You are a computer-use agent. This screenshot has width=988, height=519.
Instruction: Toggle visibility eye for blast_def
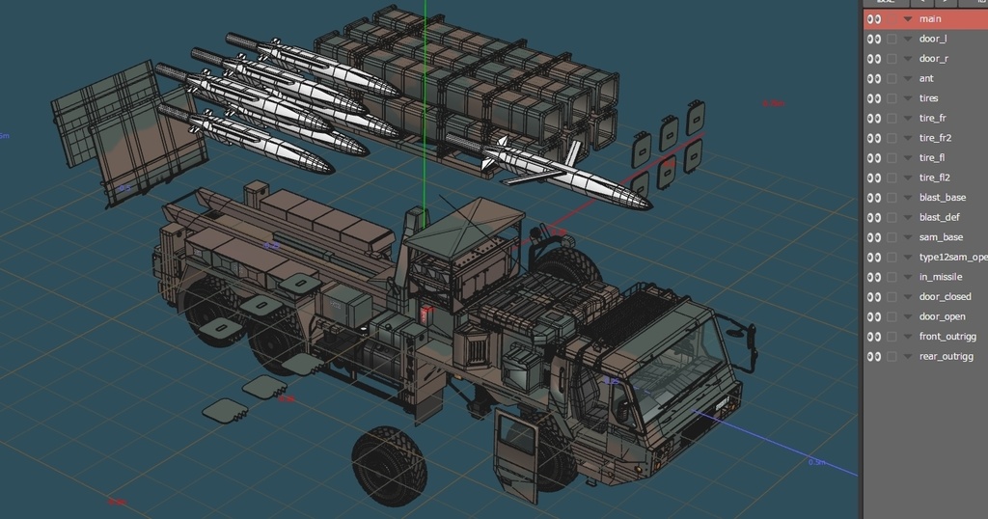point(874,217)
